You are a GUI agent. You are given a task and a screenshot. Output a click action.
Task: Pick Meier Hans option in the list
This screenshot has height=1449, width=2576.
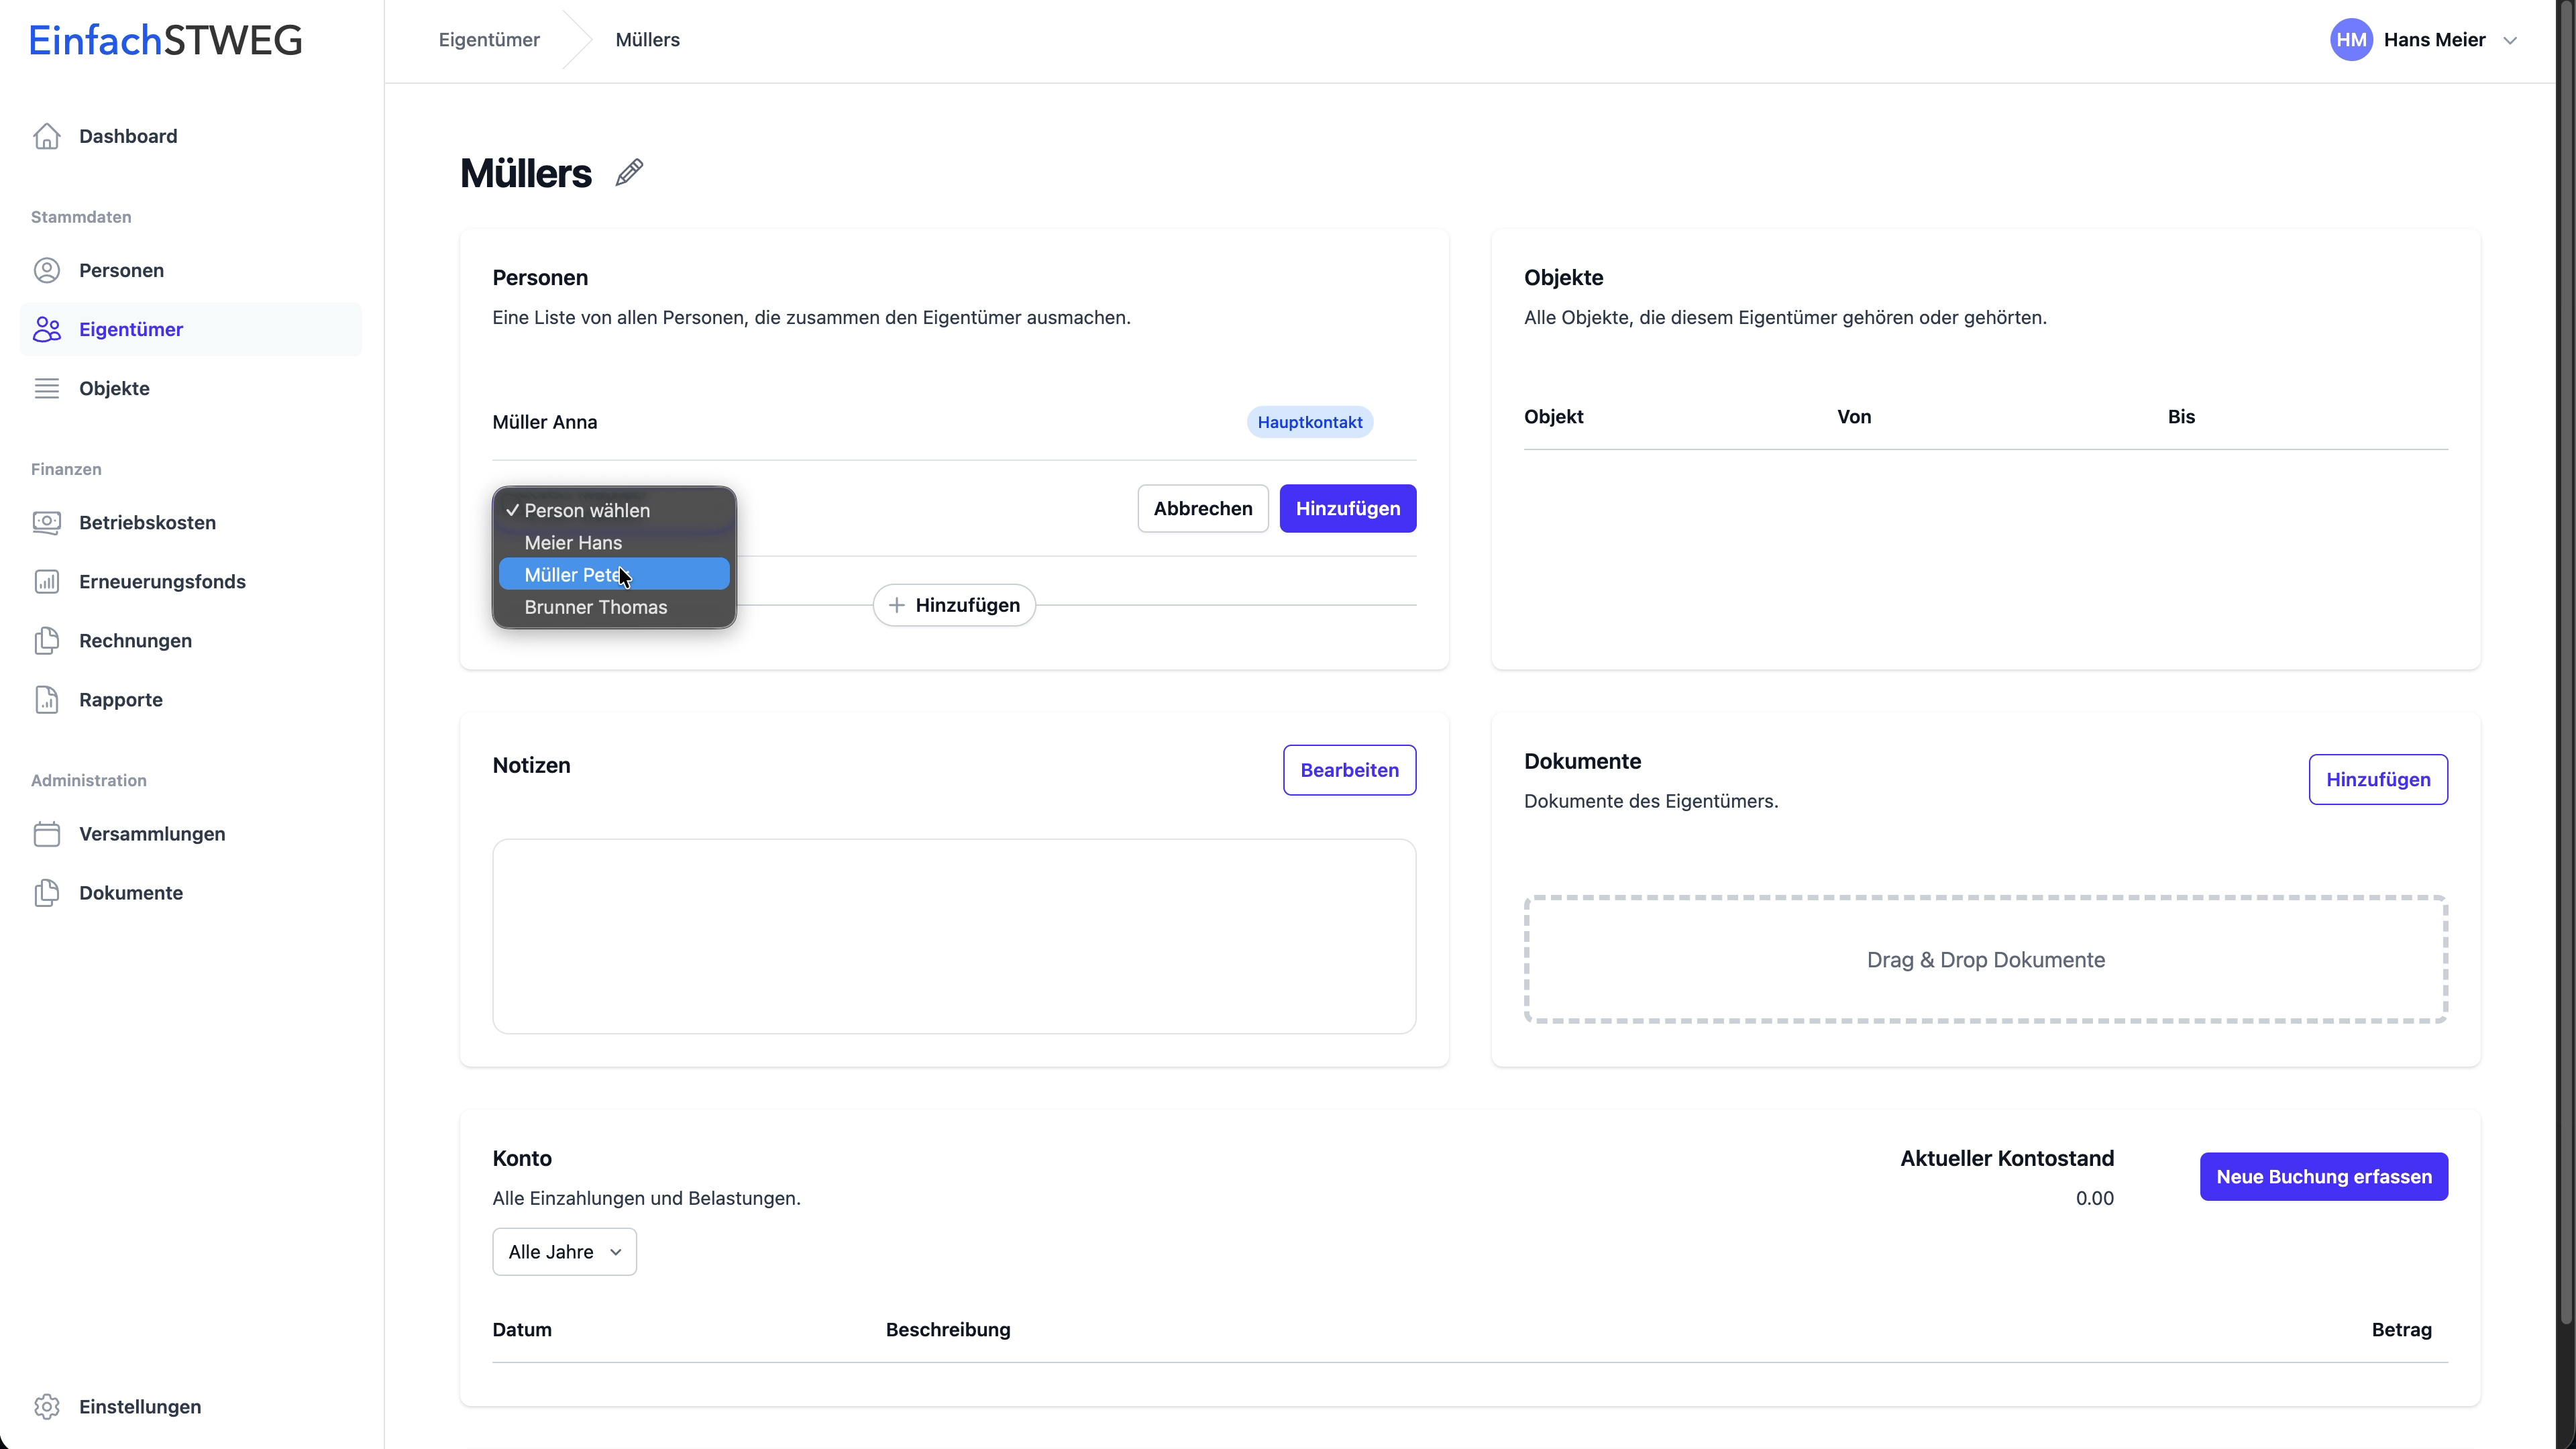click(573, 542)
